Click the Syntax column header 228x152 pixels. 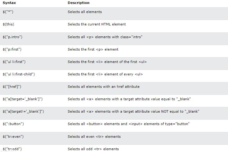point(9,3)
